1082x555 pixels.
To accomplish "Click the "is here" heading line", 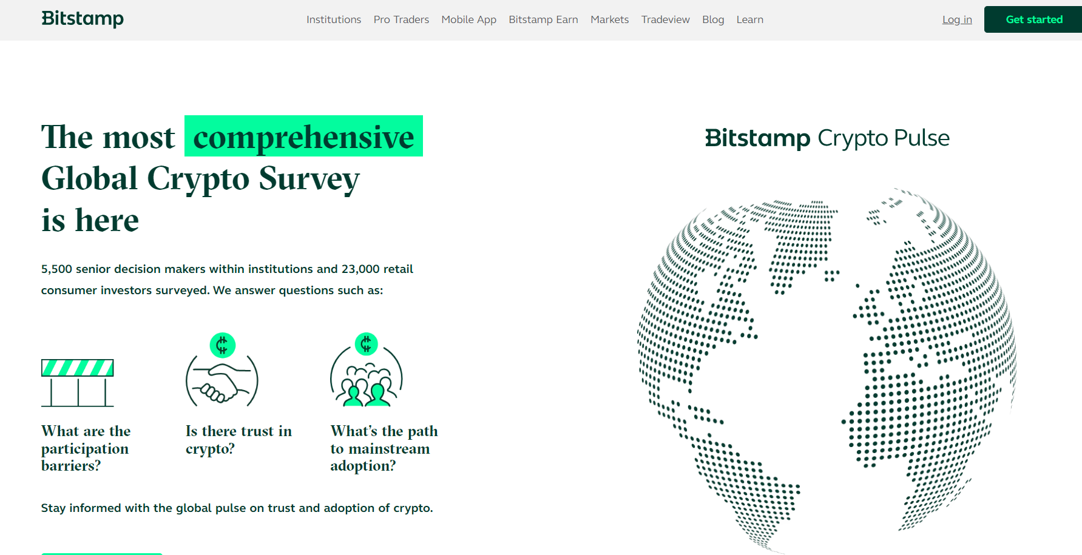I will 90,220.
